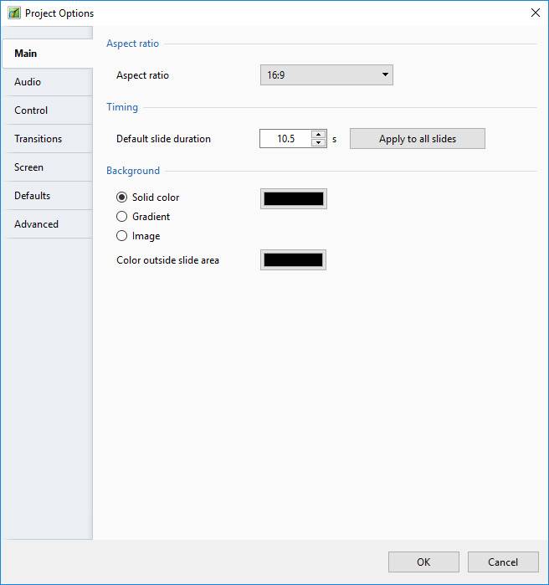Viewport: 549px width, 585px height.
Task: Confirm settings with the OK button
Action: point(423,562)
